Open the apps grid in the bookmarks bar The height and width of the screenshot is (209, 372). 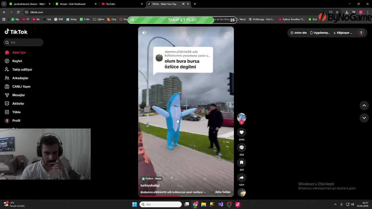pos(4,19)
